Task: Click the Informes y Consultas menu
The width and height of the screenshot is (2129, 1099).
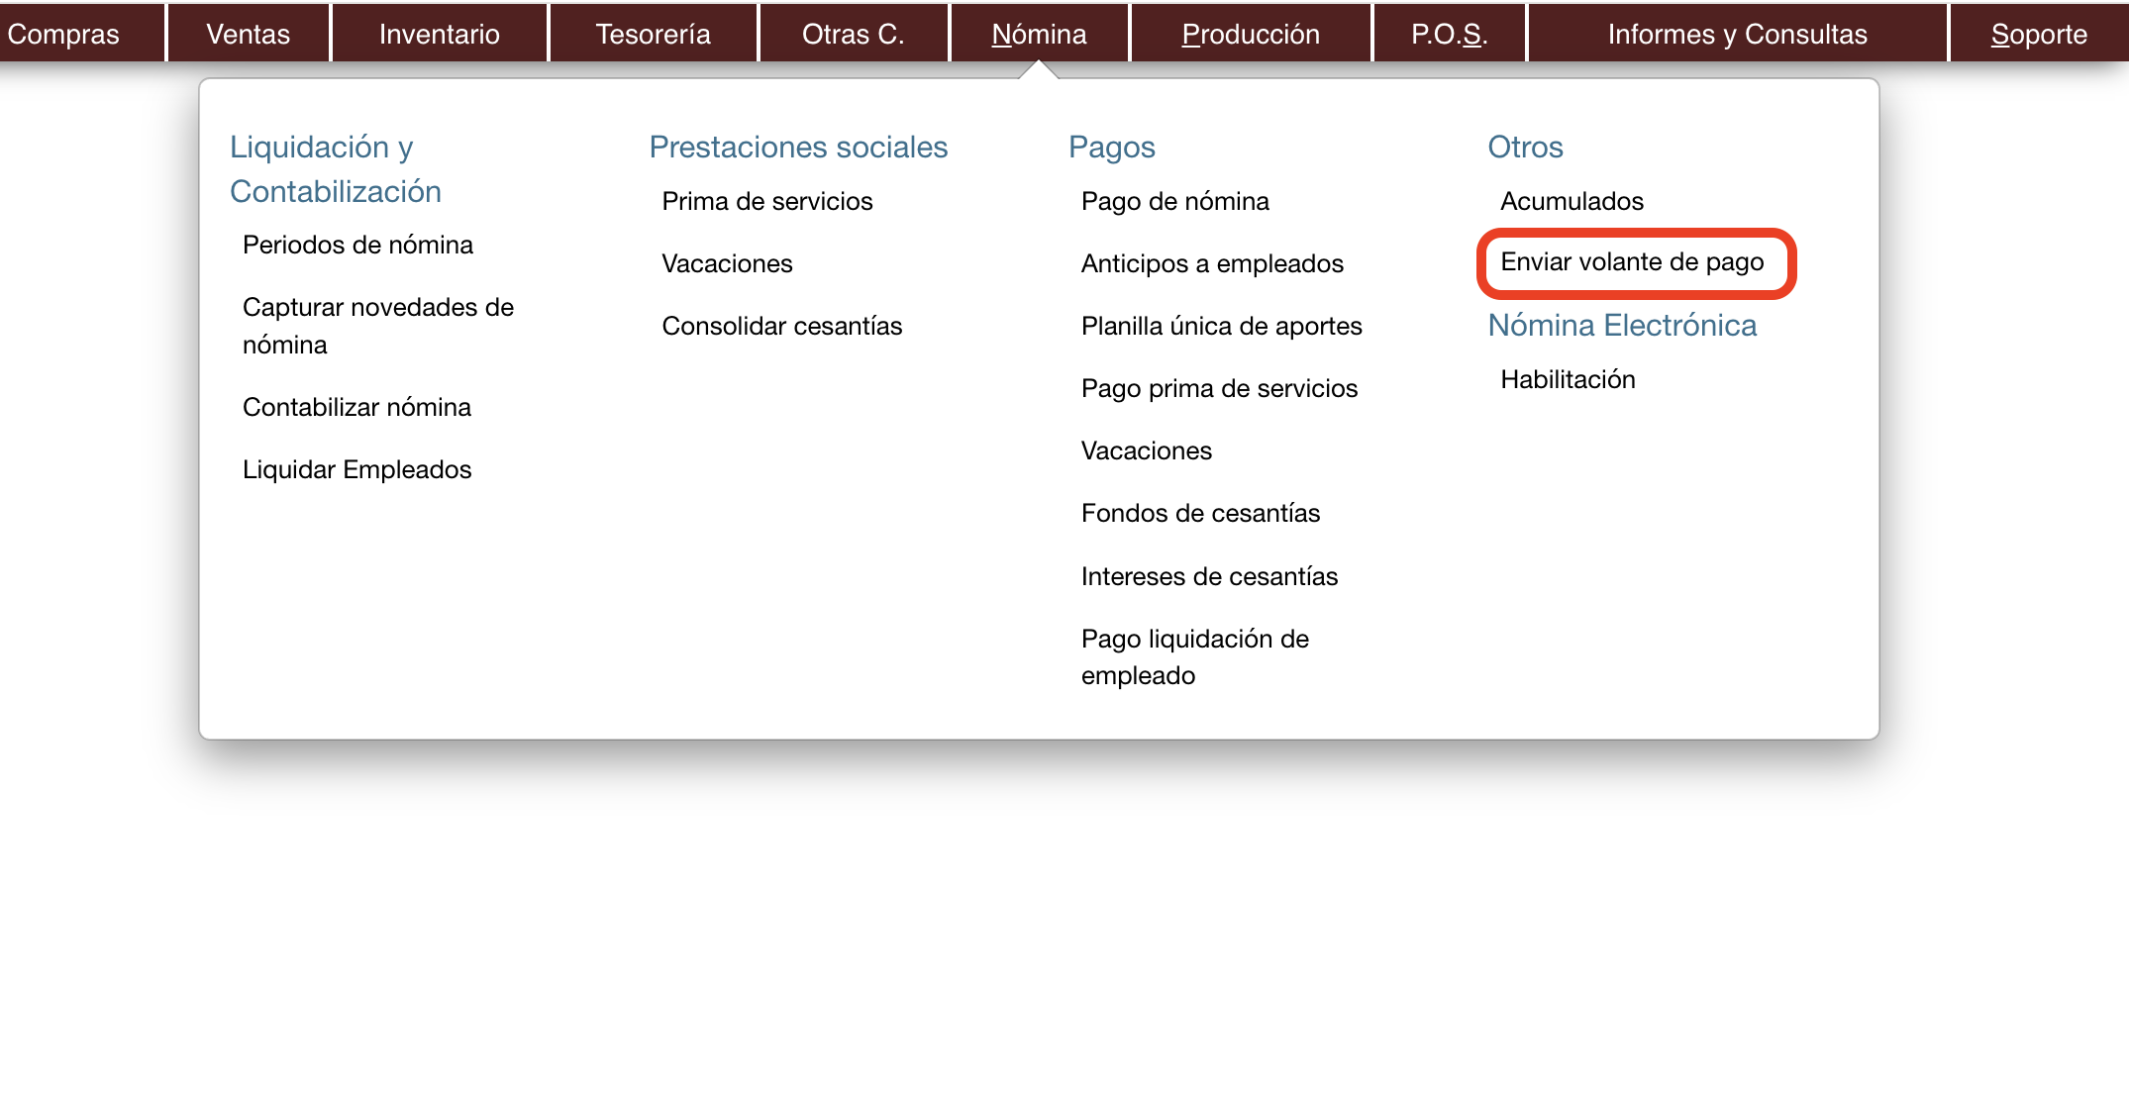Action: [x=1737, y=34]
